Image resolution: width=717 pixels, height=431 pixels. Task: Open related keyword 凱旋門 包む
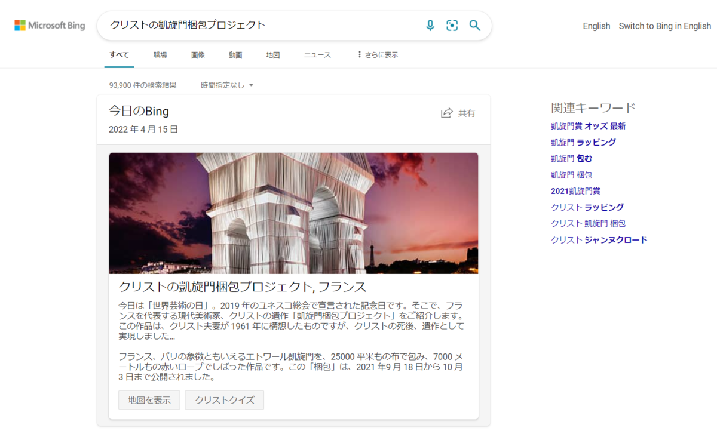tap(572, 158)
